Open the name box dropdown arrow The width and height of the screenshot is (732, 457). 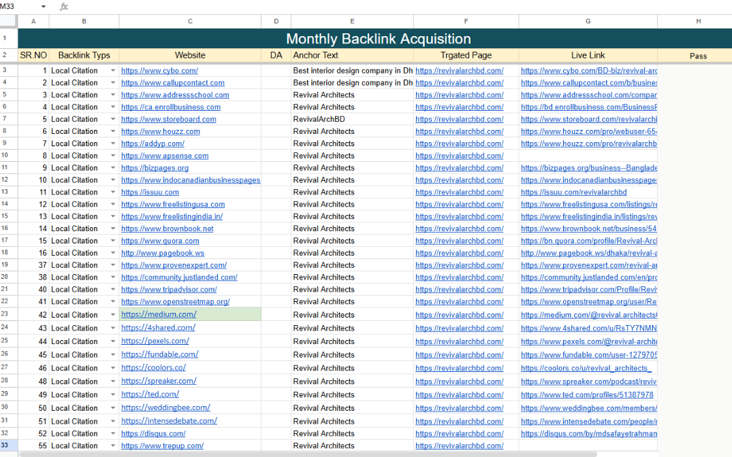click(x=44, y=7)
